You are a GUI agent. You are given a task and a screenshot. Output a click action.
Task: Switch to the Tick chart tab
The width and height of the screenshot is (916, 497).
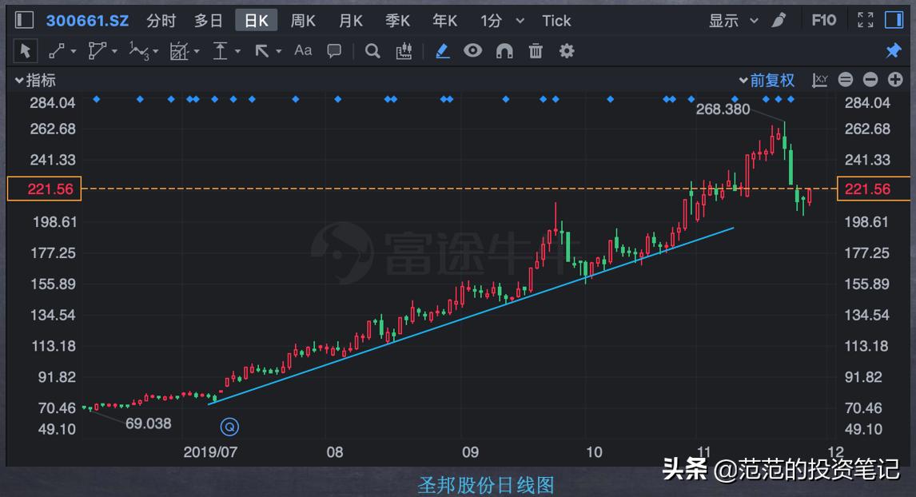pos(556,20)
